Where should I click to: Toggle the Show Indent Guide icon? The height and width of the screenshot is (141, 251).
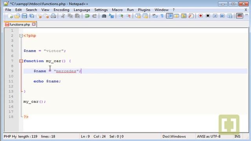tap(169, 16)
